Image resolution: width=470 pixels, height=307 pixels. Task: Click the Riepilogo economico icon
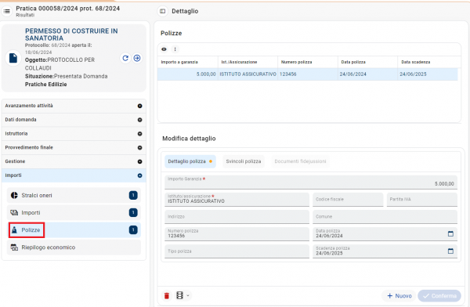click(x=14, y=247)
